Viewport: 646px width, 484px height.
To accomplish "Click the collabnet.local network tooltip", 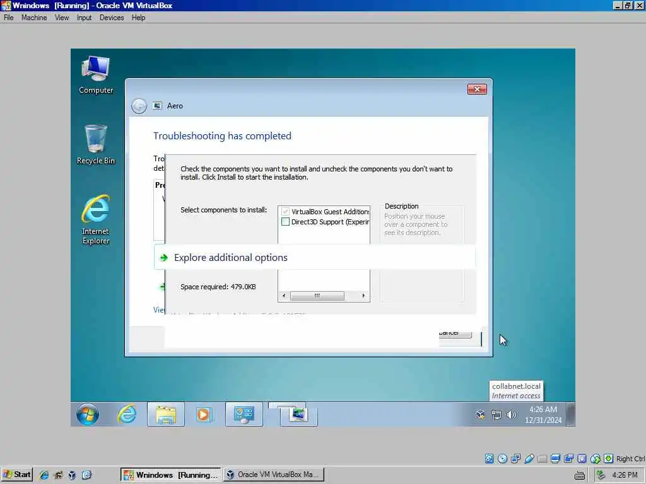I will [x=516, y=391].
